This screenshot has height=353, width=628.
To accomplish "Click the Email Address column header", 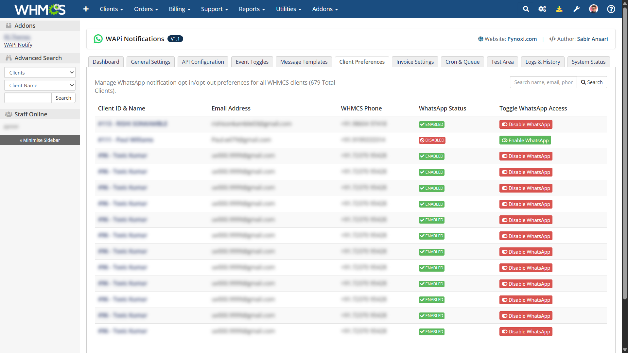I will pos(231,109).
